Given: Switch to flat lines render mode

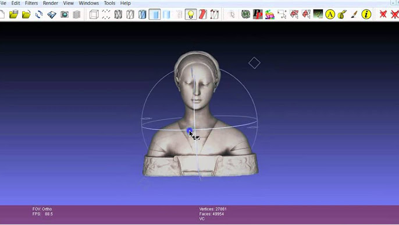Looking at the screenshot, I should click(x=142, y=15).
